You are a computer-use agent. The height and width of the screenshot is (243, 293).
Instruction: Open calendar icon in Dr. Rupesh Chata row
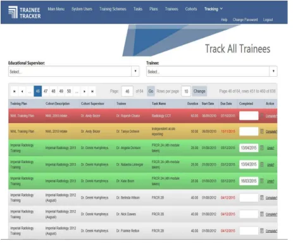262,115
